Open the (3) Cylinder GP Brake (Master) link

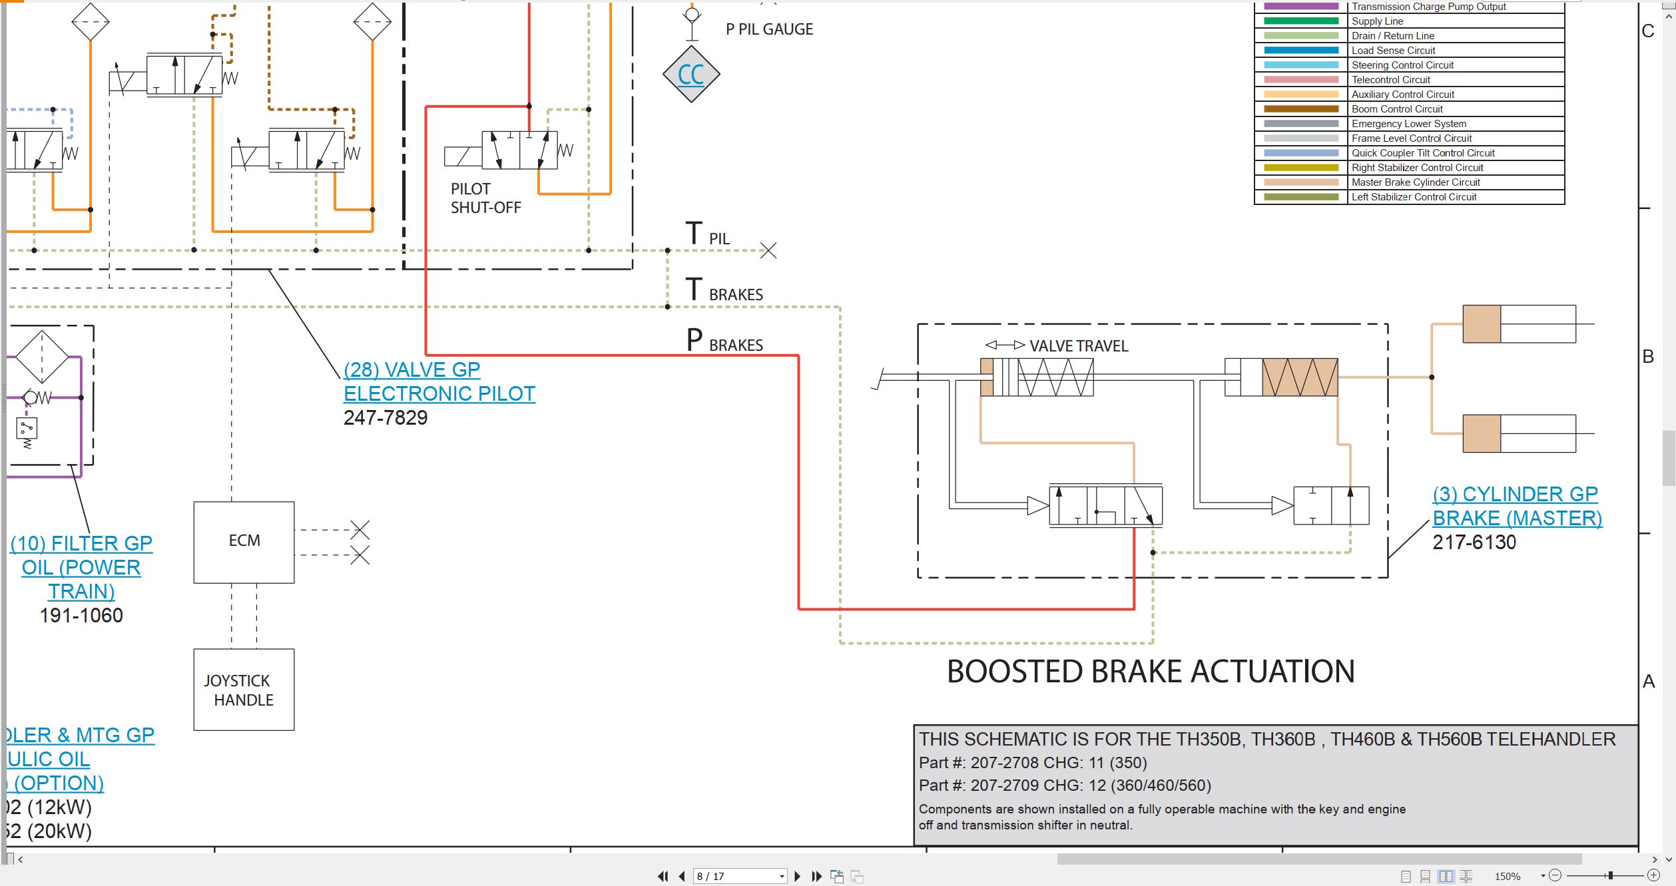pos(1518,506)
